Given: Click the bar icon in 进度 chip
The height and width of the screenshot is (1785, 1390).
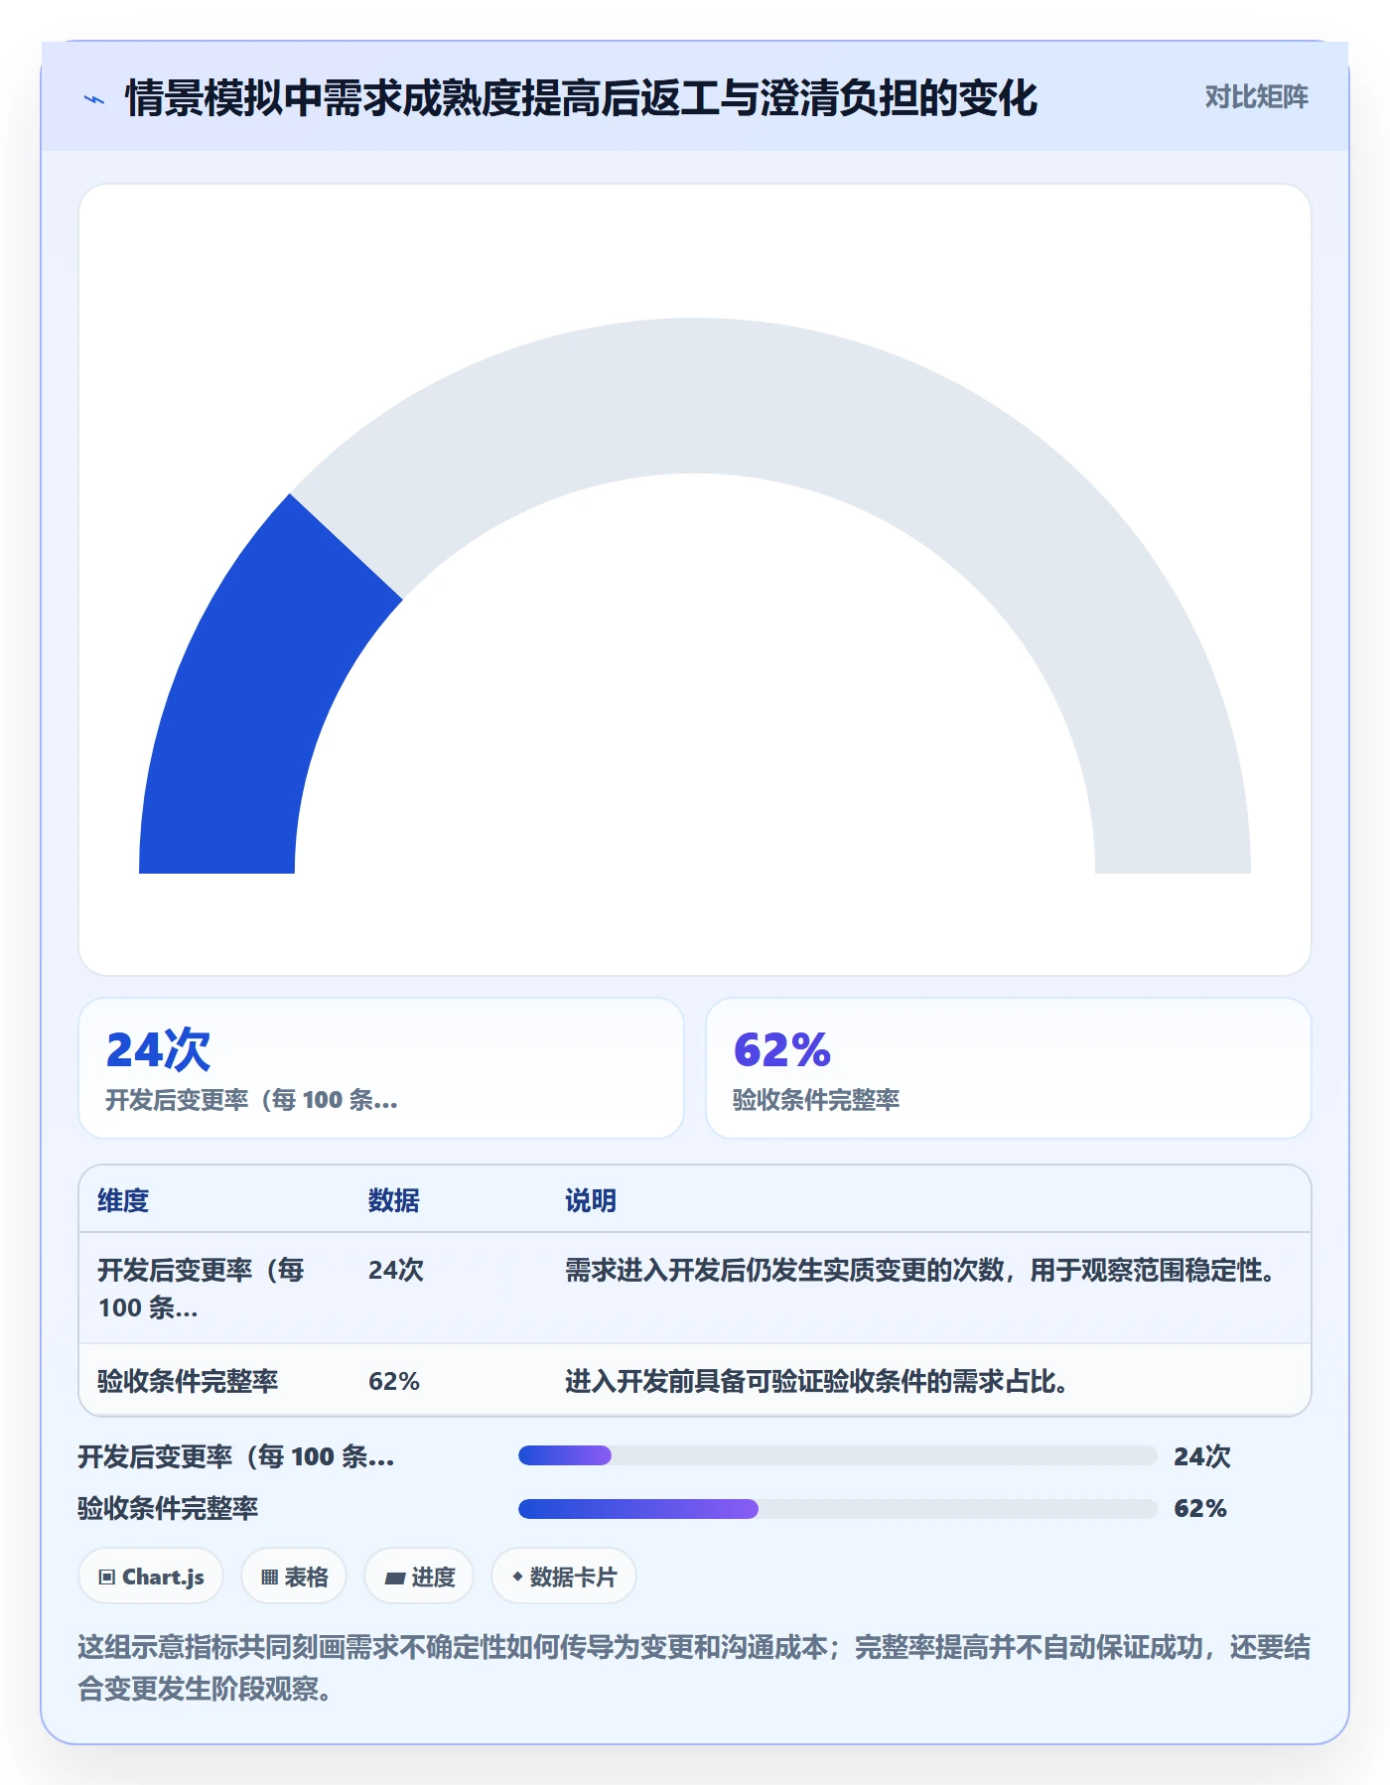Looking at the screenshot, I should 394,1578.
